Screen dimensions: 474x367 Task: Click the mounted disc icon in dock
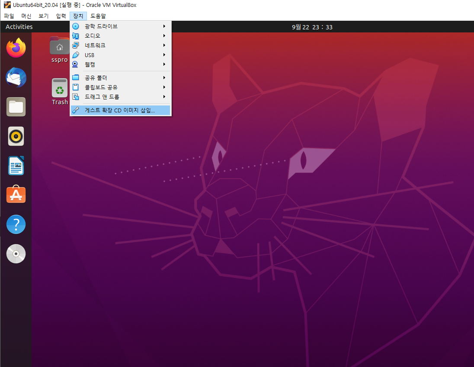[16, 254]
